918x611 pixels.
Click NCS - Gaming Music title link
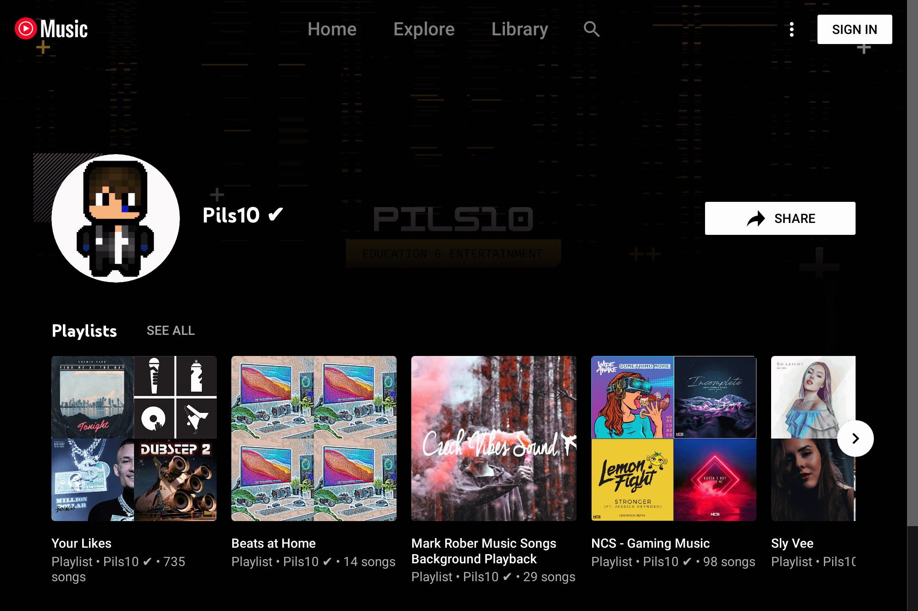pos(650,543)
